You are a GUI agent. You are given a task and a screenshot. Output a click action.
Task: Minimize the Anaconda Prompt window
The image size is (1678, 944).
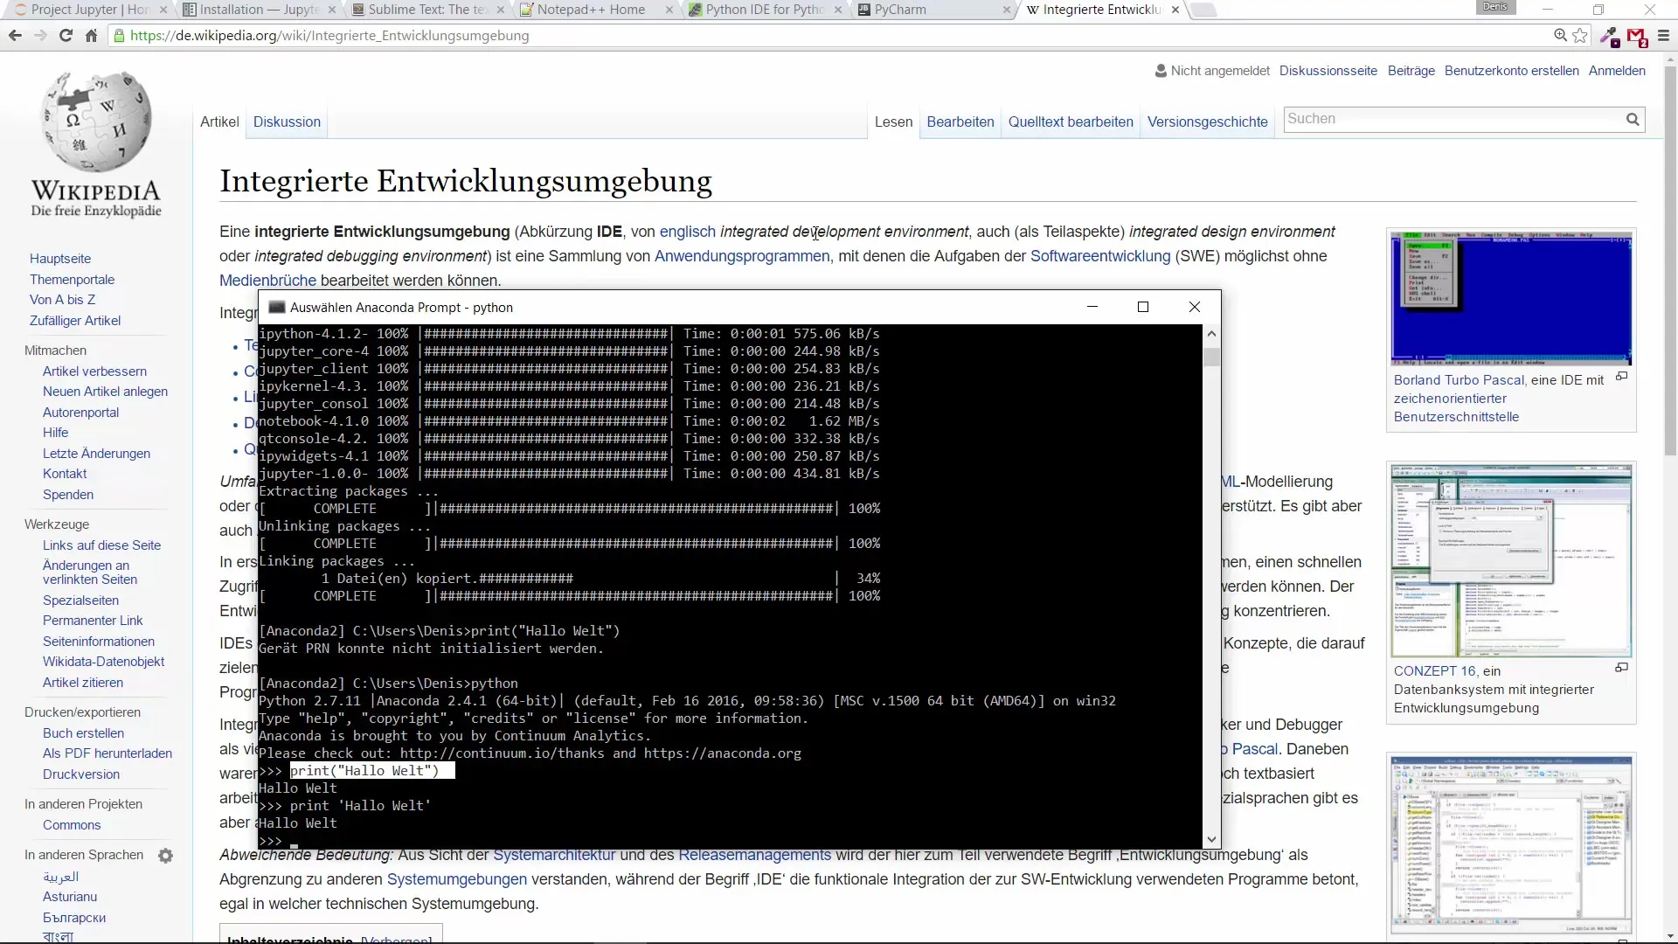1092,307
